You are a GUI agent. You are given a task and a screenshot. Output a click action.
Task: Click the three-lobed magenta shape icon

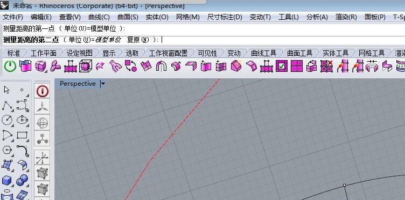click(55, 66)
